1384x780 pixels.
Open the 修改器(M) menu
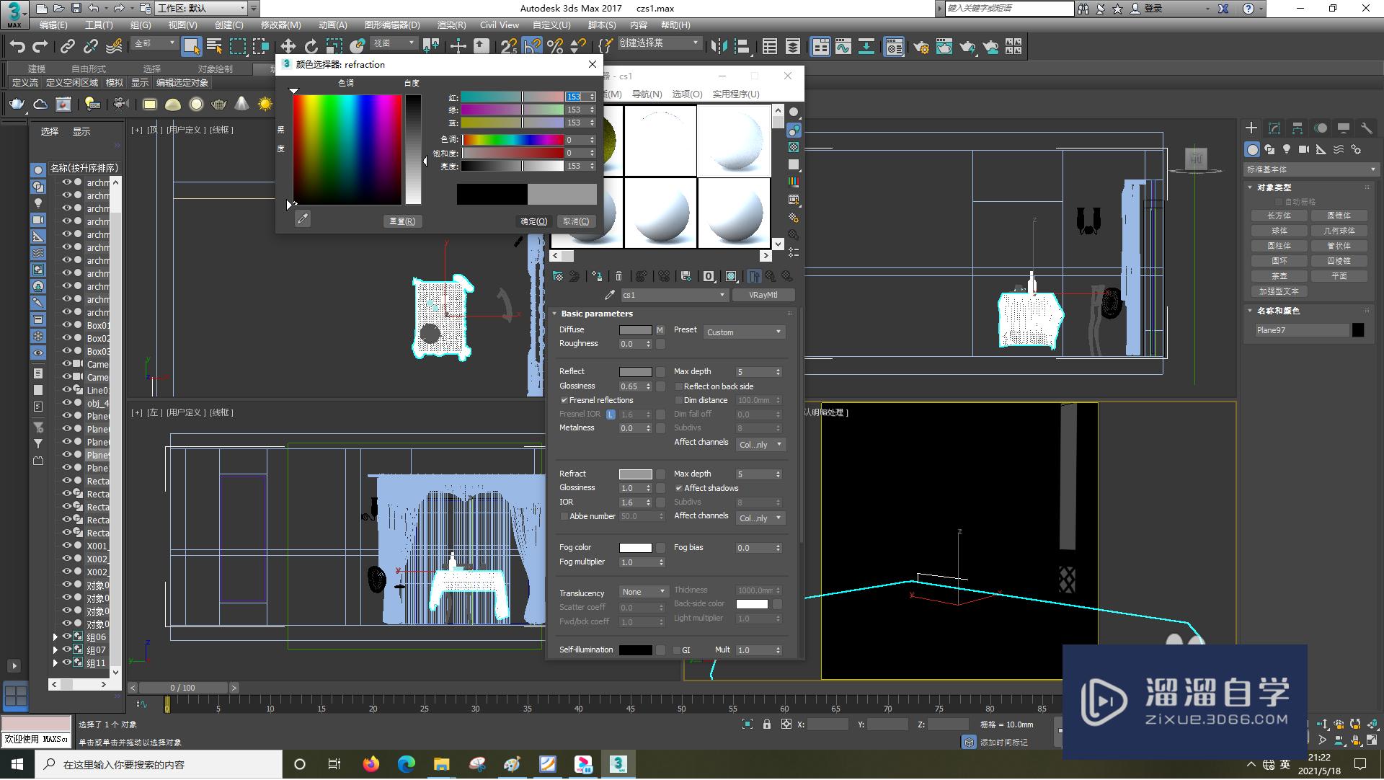[280, 25]
